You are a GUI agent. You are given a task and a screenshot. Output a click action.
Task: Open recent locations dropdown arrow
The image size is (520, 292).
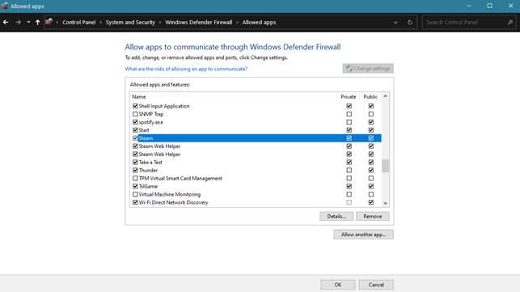pyautogui.click(x=28, y=22)
